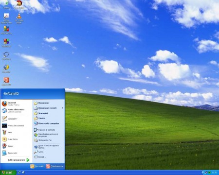Click the Windows start button
The height and width of the screenshot is (175, 219).
(x=8, y=173)
